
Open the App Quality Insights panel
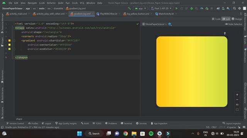66,123
